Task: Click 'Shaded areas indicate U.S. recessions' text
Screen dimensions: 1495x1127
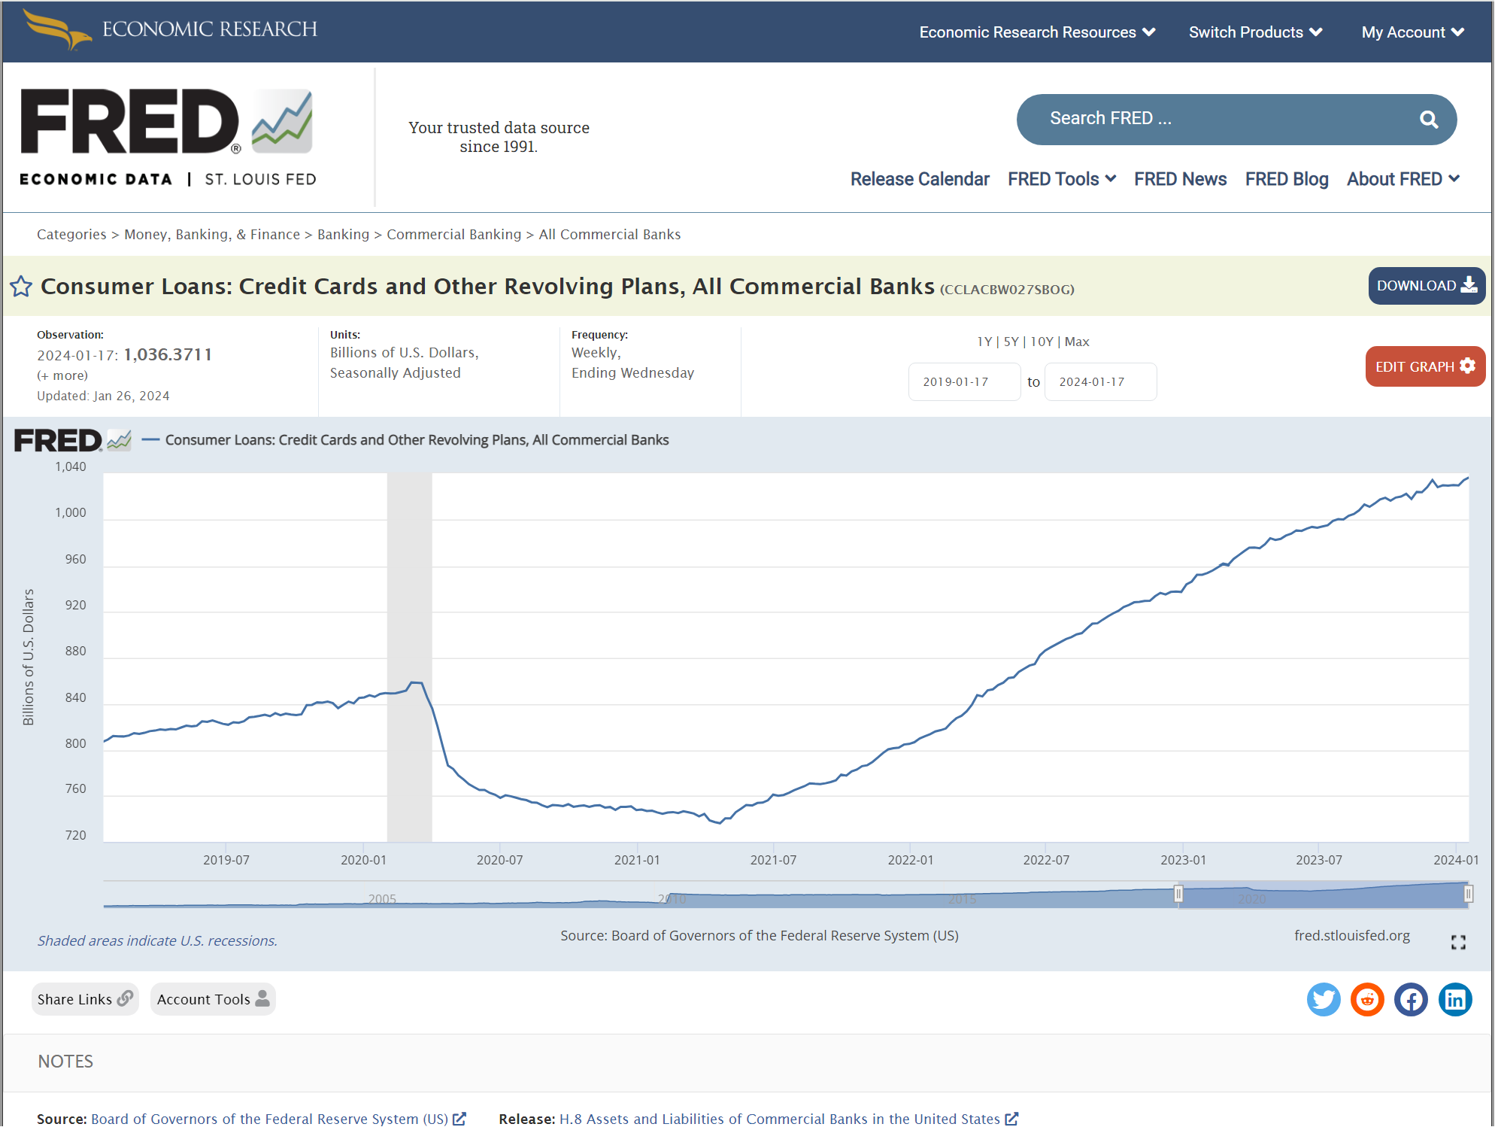Action: click(157, 941)
